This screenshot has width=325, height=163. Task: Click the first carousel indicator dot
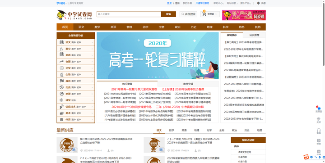coord(149,77)
